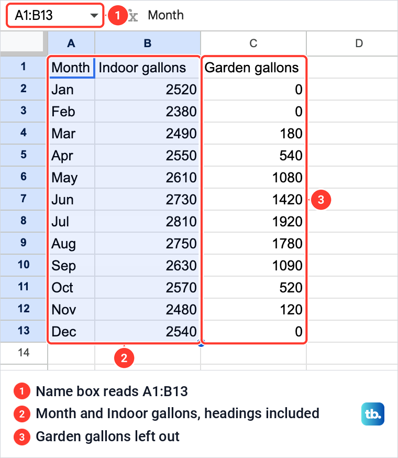The image size is (398, 458).
Task: Click the Feb cell
Action: (x=72, y=111)
